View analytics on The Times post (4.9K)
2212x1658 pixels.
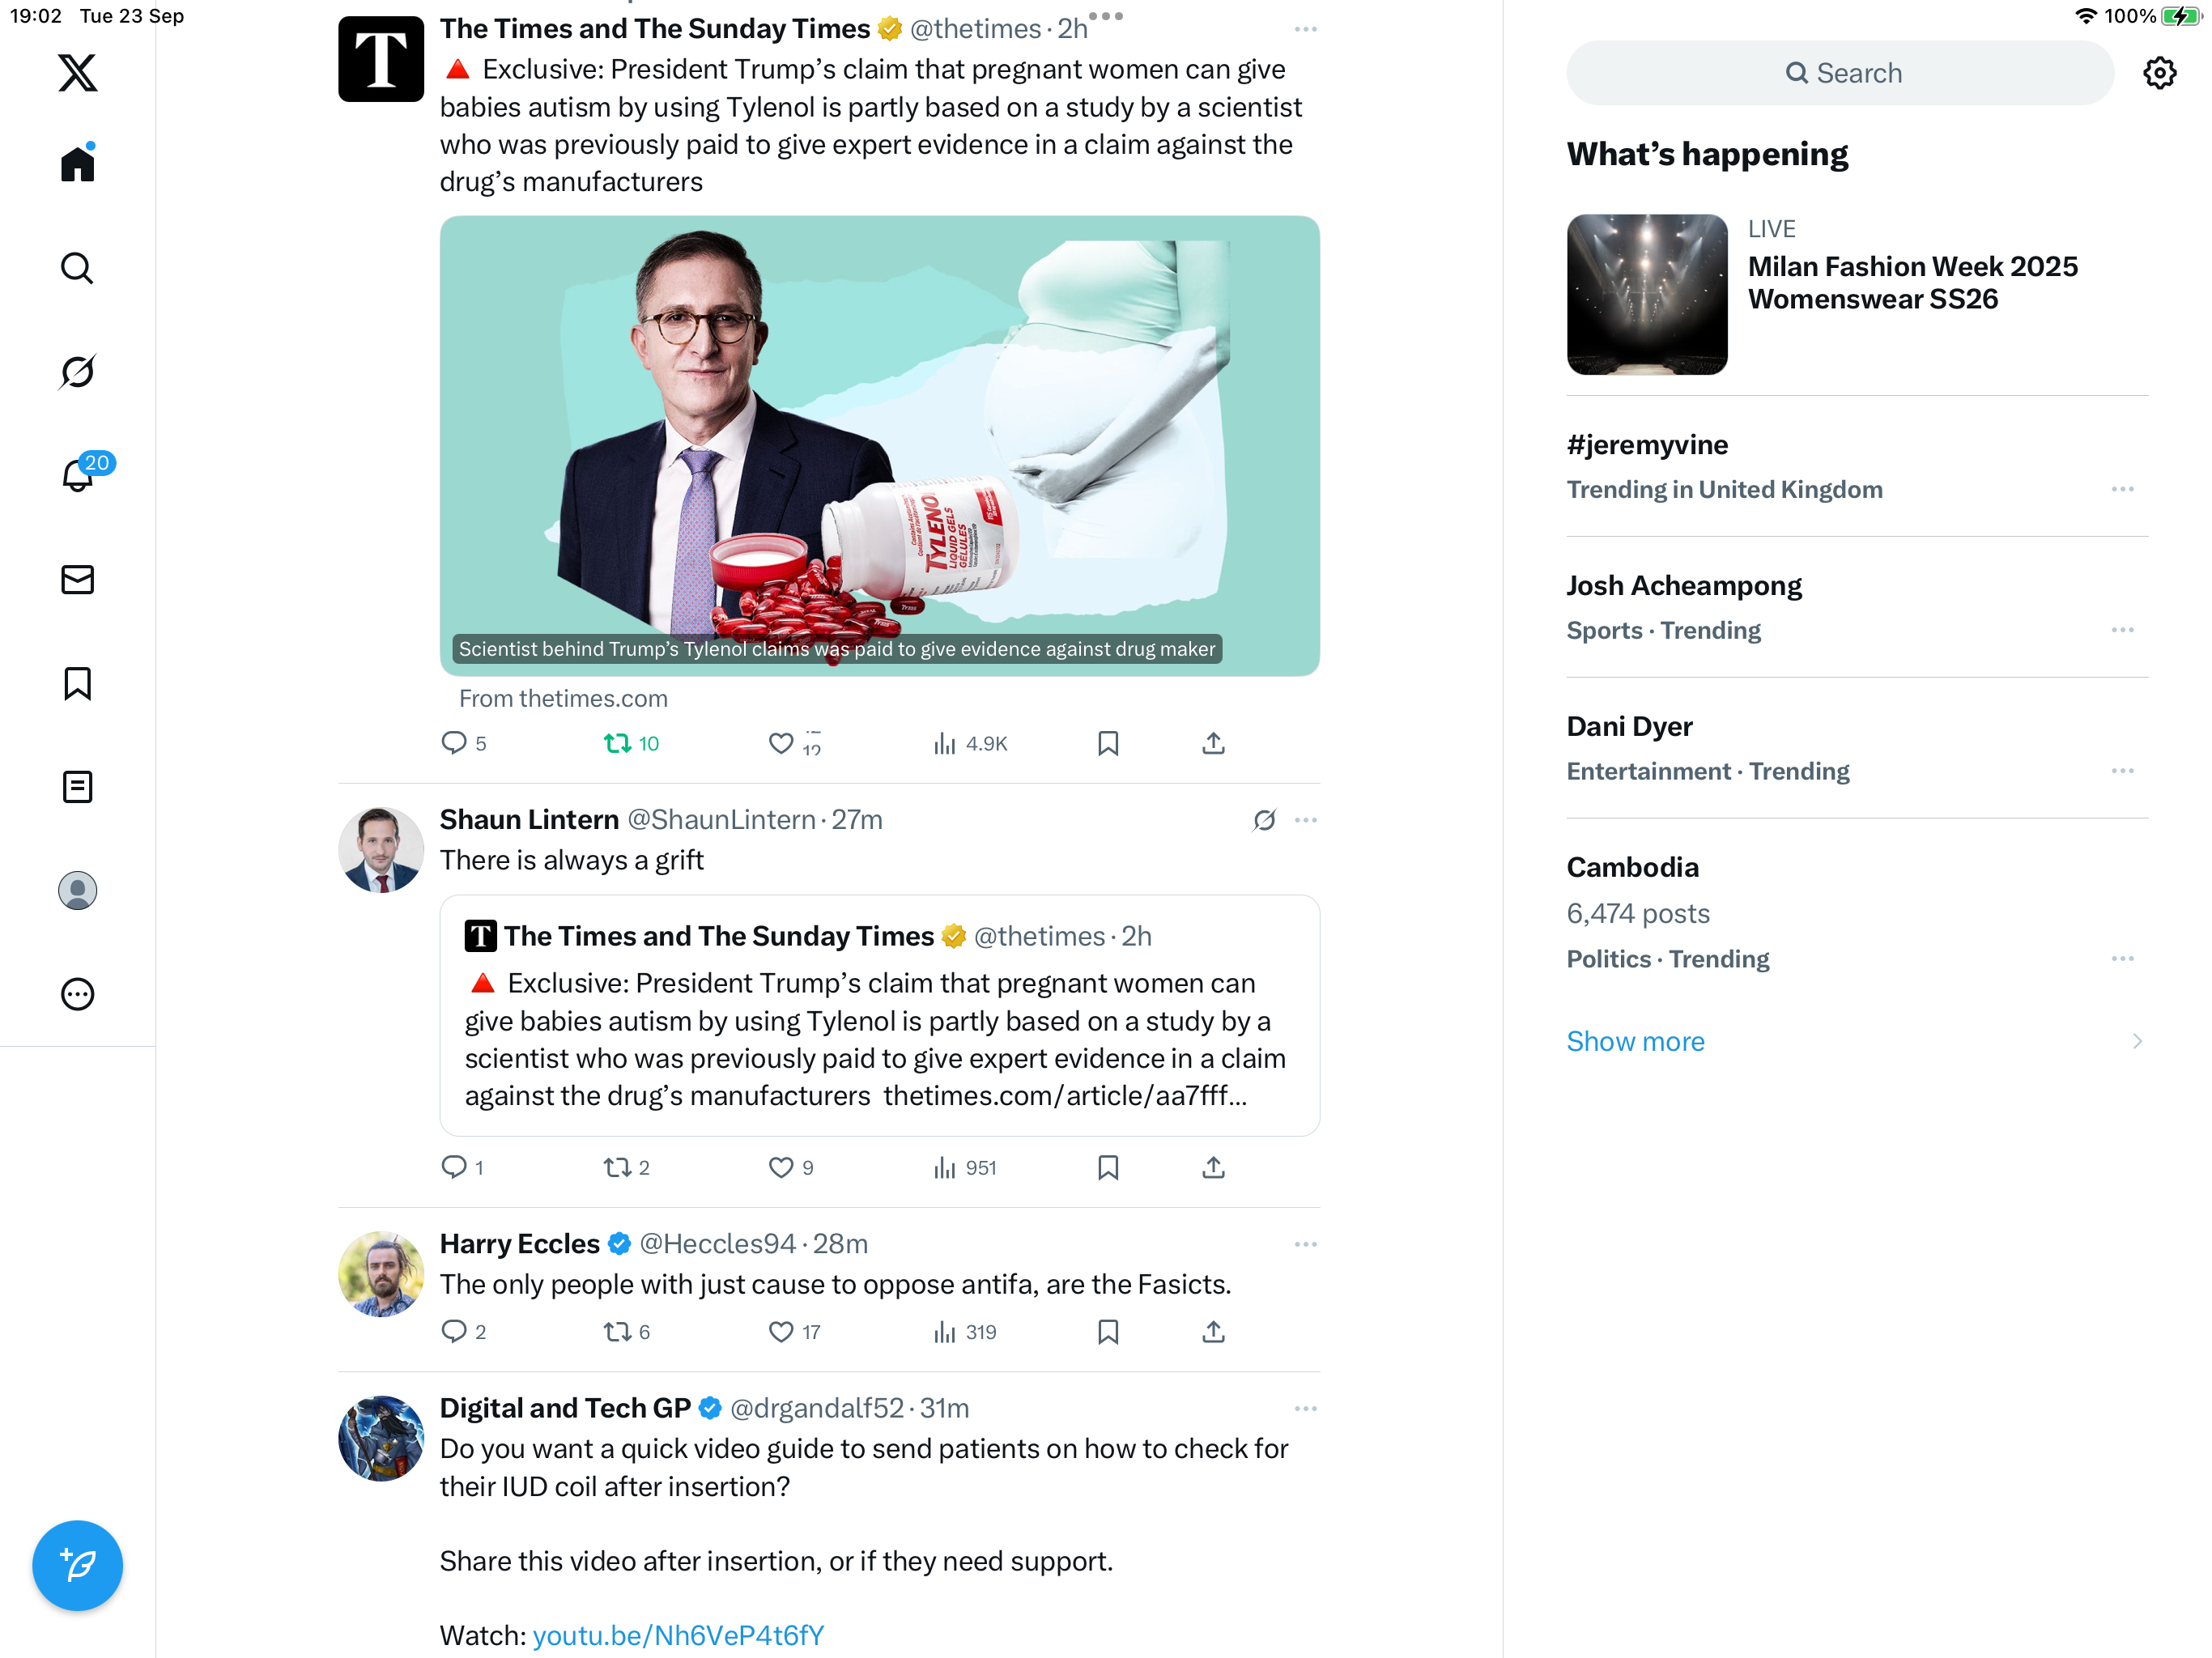click(969, 743)
